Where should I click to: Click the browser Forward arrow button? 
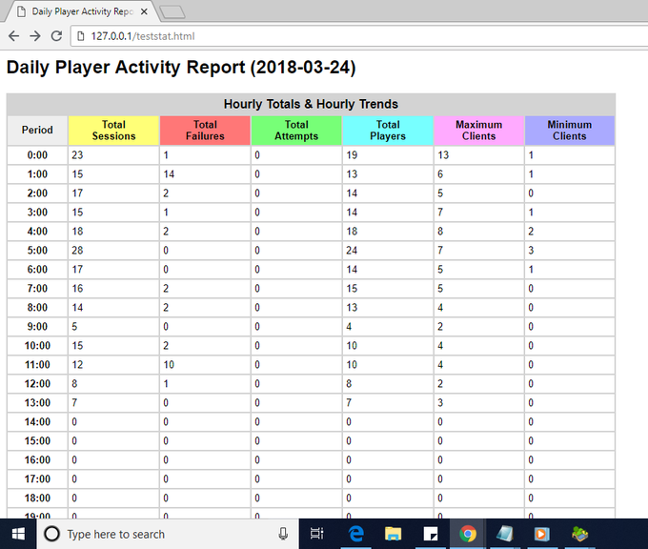[x=34, y=35]
